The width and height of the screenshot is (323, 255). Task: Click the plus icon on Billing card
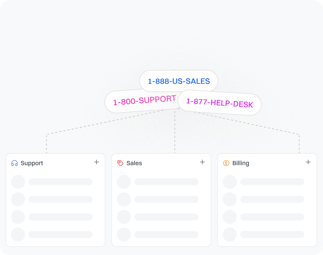point(308,162)
